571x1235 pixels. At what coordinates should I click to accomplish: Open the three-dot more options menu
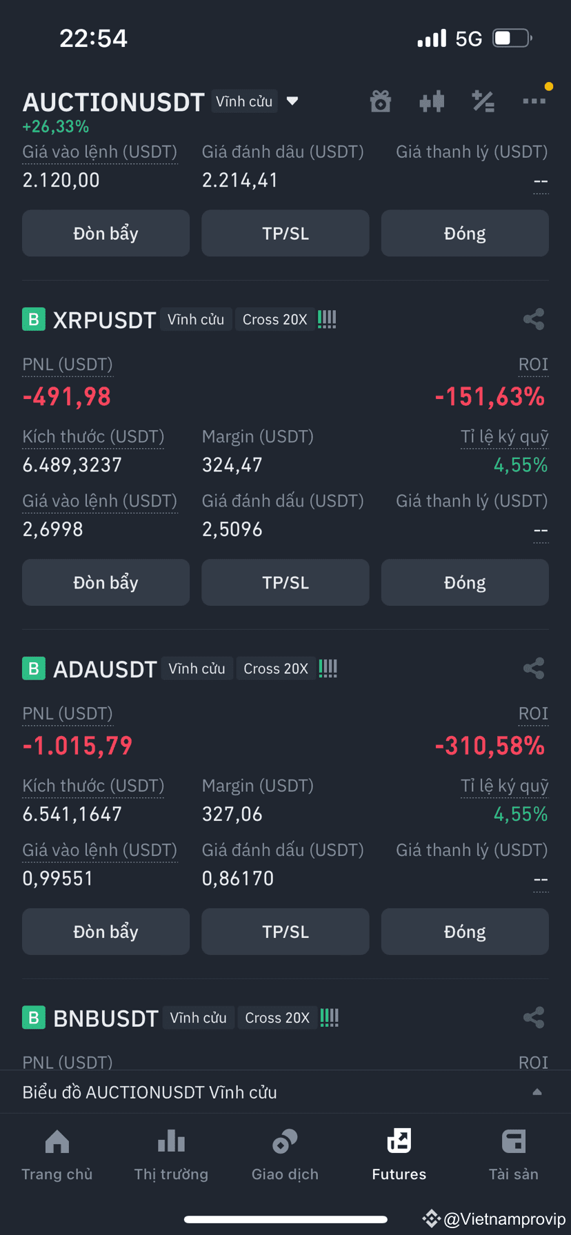[534, 101]
